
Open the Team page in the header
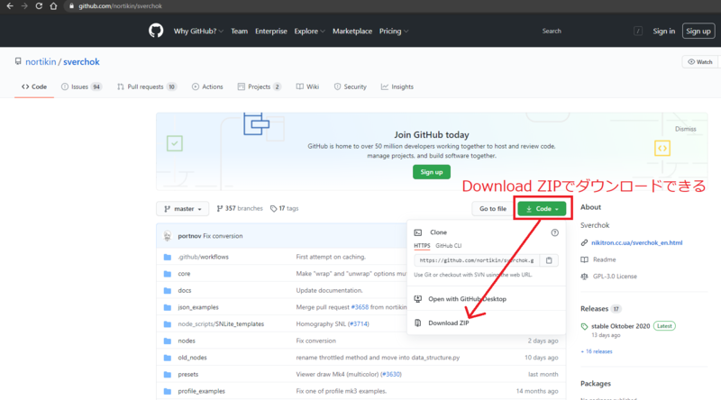[239, 31]
